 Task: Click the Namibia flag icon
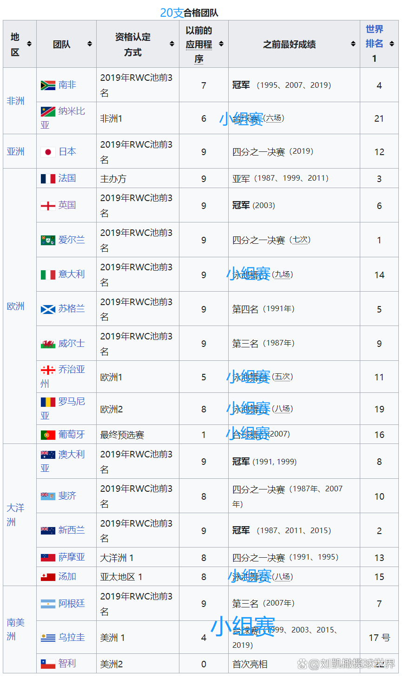[x=48, y=111]
